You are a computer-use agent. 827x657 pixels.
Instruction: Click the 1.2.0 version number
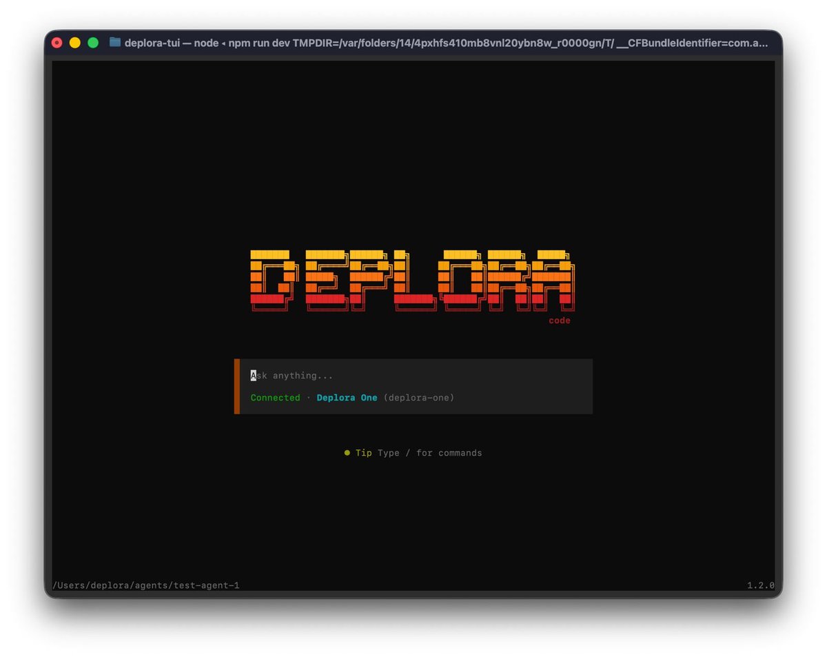click(761, 585)
